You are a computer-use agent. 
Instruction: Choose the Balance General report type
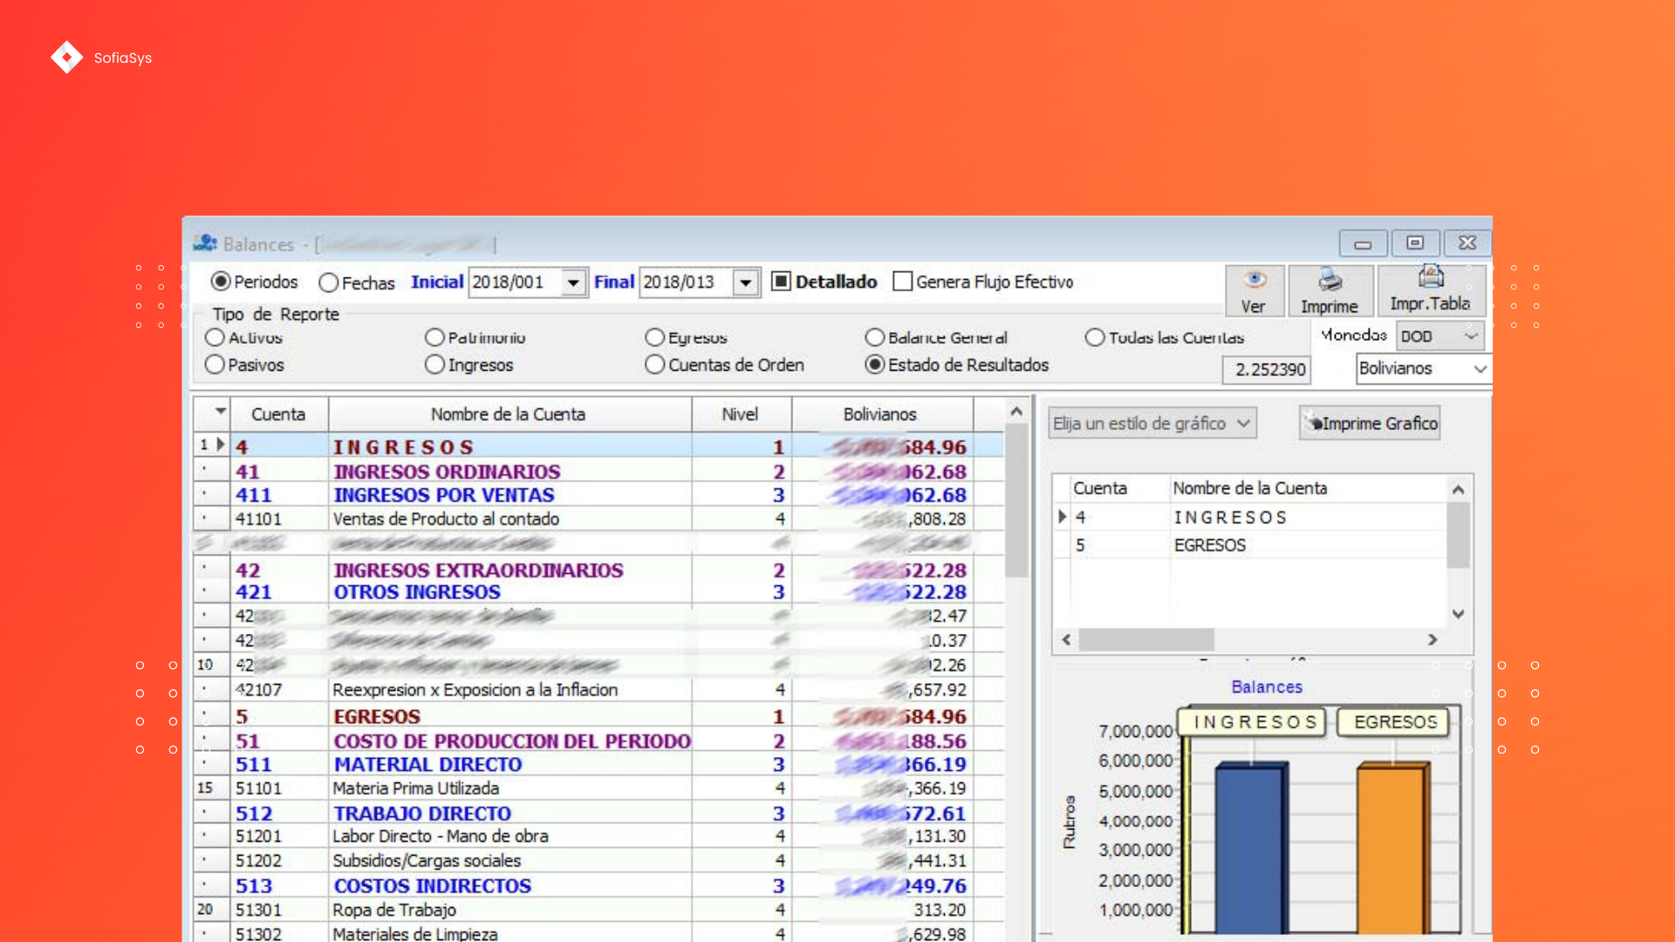[874, 338]
